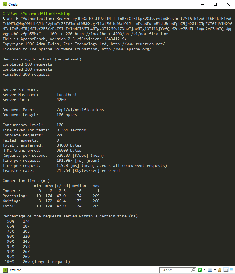Click the http://www.apache.org/ URL
The image size is (235, 274).
pos(126,49)
